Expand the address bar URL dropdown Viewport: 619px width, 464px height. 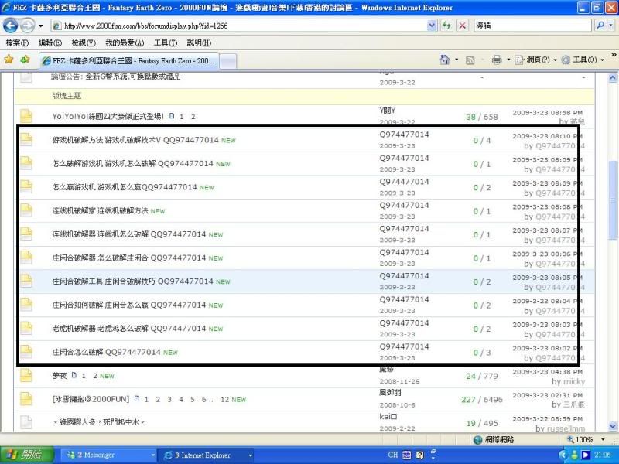pyautogui.click(x=432, y=26)
